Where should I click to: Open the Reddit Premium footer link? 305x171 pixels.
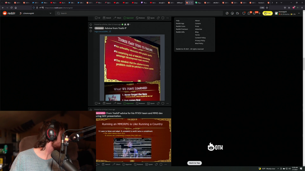coord(182,29)
